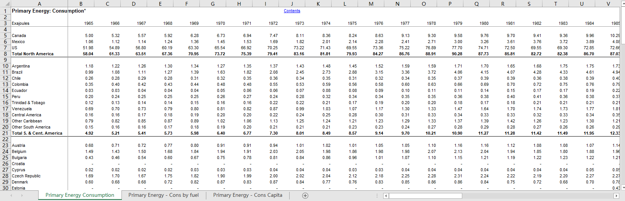Select column U header
This screenshot has height=201, width=625.
pos(582,4)
